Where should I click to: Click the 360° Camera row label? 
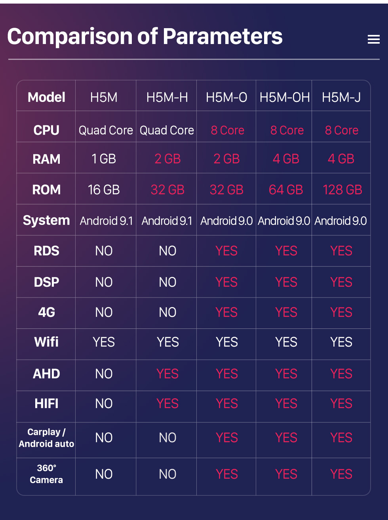[46, 474]
